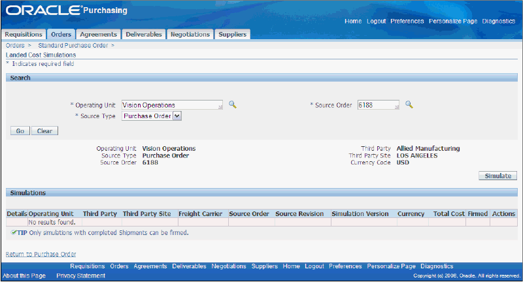The image size is (523, 282).
Task: Click the Currency column header
Action: (x=411, y=213)
